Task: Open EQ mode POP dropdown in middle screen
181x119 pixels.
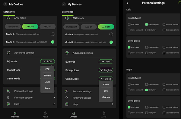Action: pyautogui.click(x=106, y=62)
